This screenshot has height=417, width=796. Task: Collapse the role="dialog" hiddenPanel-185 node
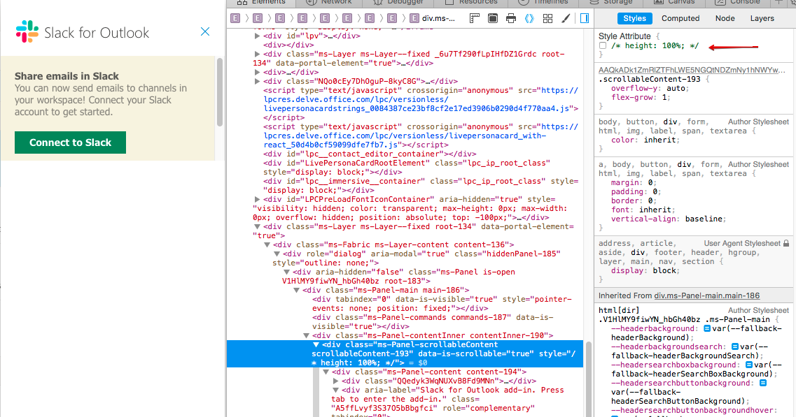[x=277, y=254]
